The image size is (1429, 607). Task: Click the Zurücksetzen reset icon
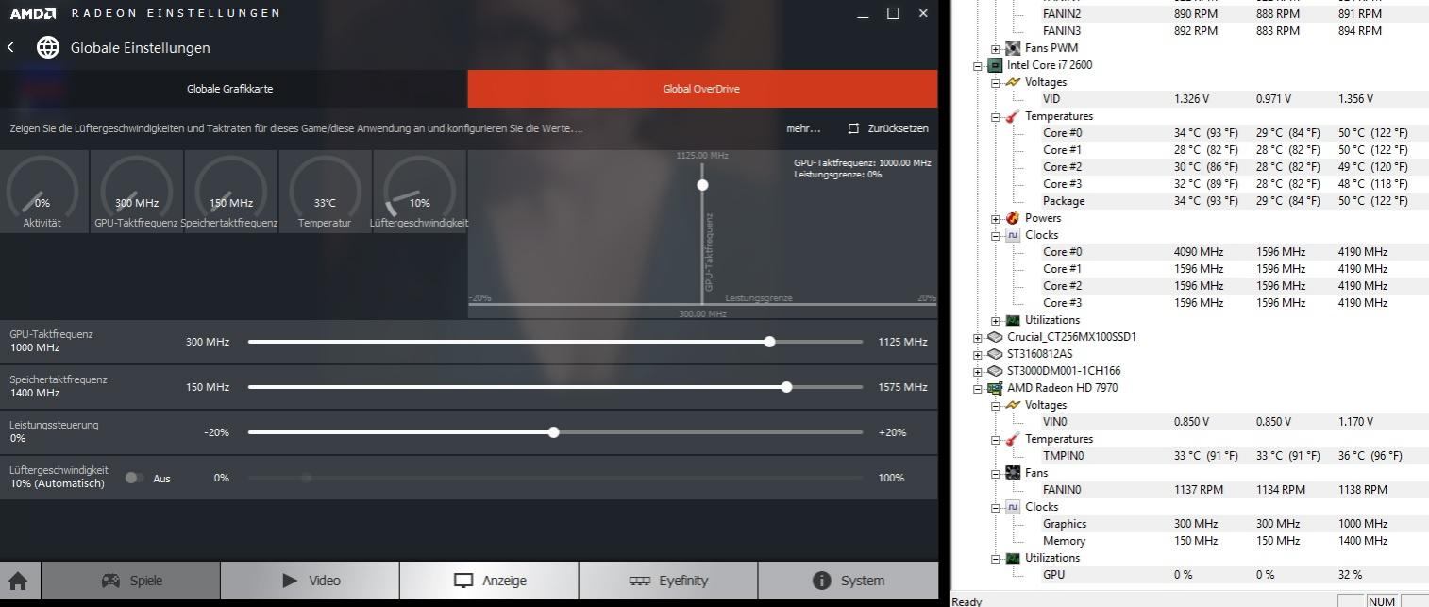pyautogui.click(x=853, y=128)
